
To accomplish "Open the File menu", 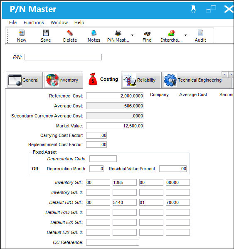I will (x=13, y=22).
